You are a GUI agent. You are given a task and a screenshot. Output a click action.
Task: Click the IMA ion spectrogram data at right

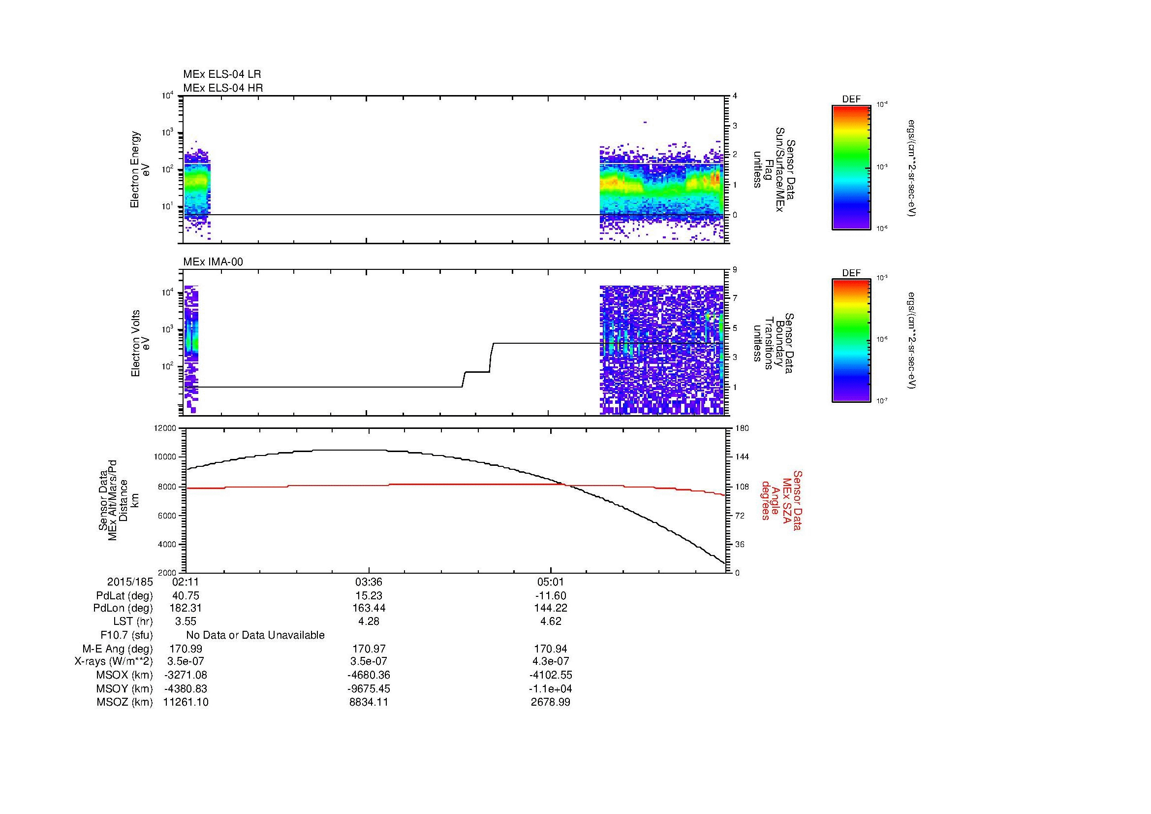662,350
